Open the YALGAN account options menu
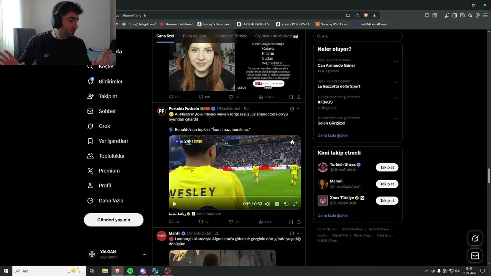 coord(145,254)
